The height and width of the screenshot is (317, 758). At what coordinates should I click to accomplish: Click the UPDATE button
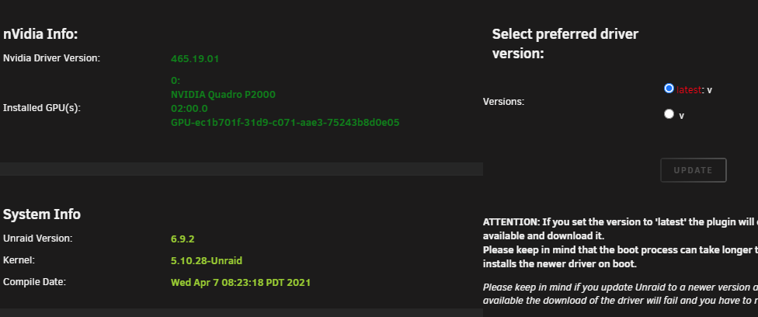694,170
